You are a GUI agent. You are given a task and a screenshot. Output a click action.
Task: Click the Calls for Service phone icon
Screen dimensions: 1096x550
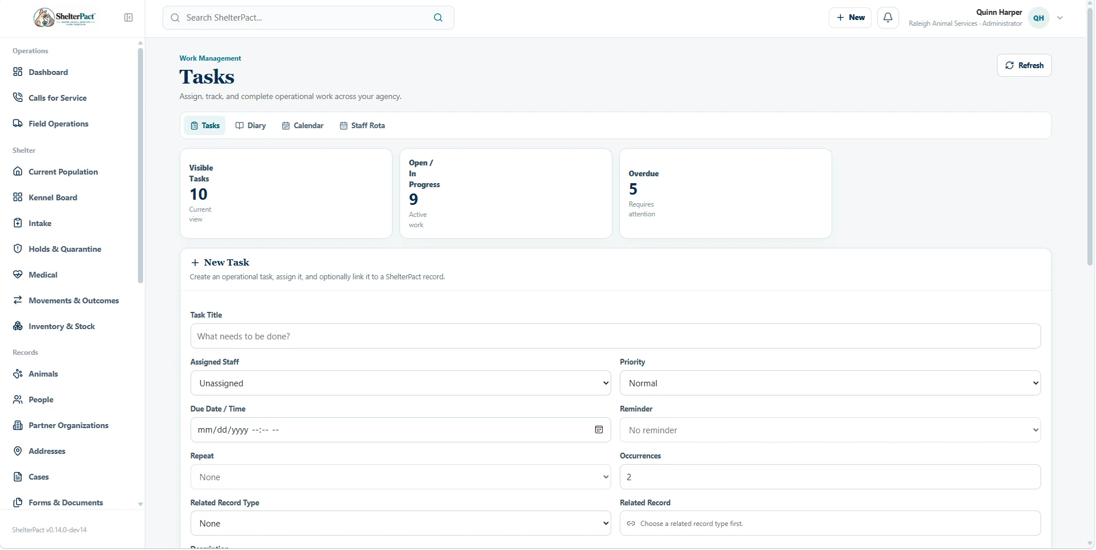(x=18, y=98)
